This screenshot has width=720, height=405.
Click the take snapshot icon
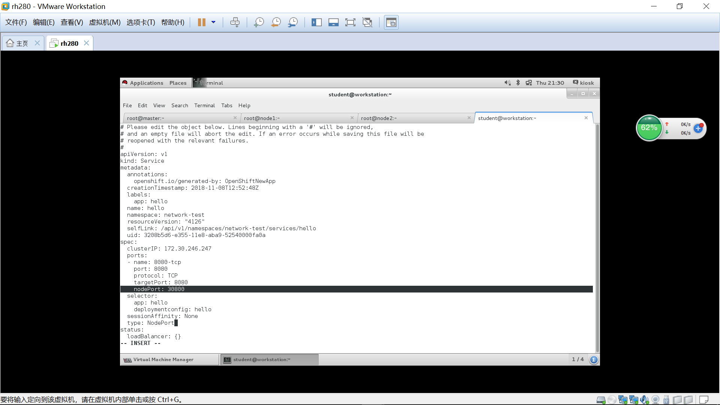pos(259,22)
